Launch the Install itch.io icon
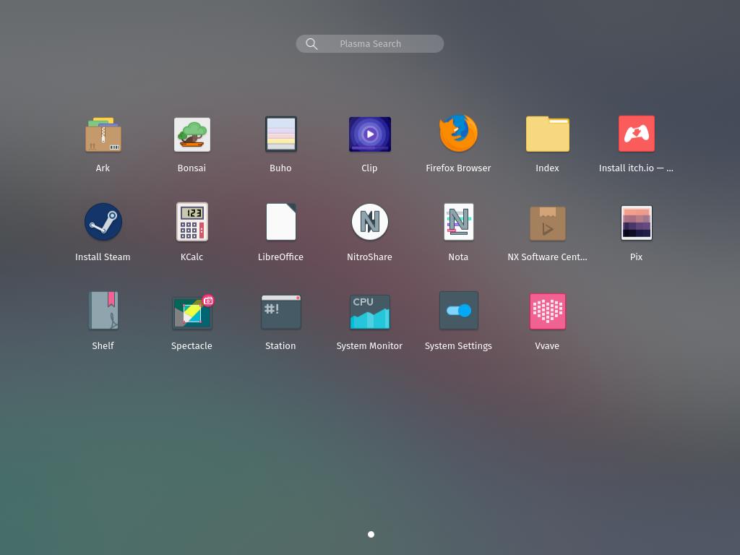The width and height of the screenshot is (740, 555). [636, 134]
